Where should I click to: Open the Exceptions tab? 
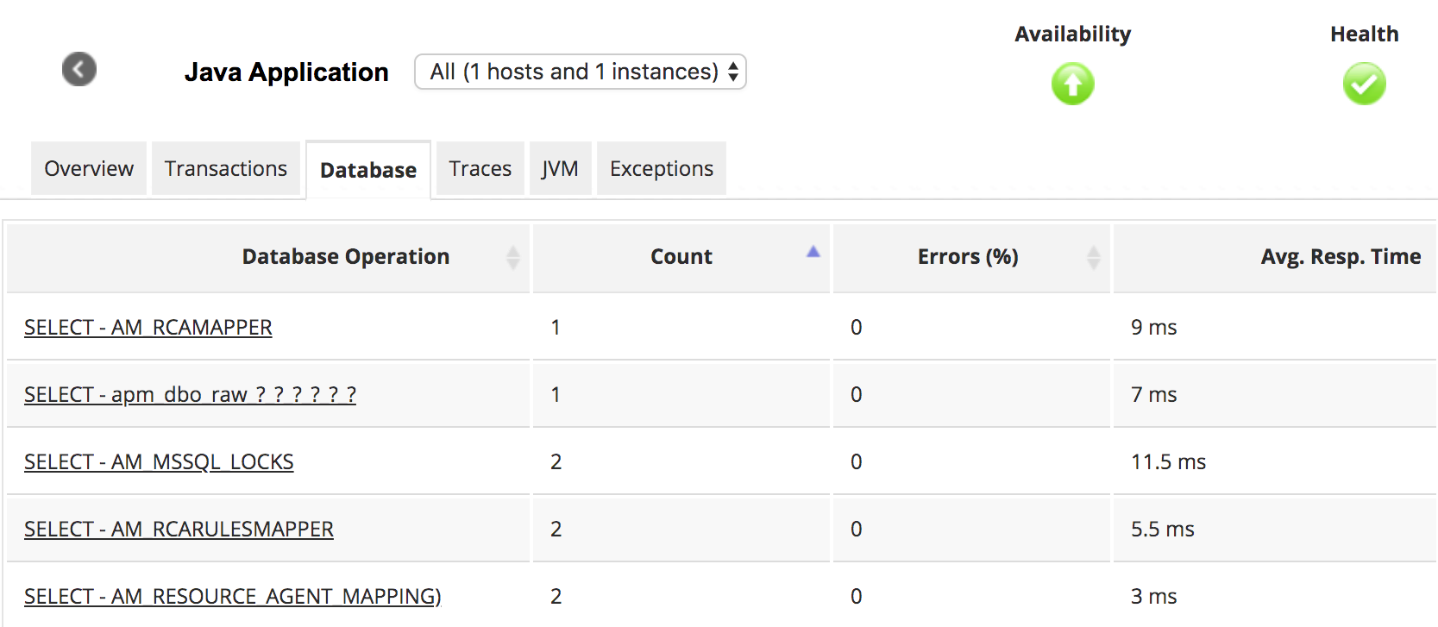(x=661, y=168)
